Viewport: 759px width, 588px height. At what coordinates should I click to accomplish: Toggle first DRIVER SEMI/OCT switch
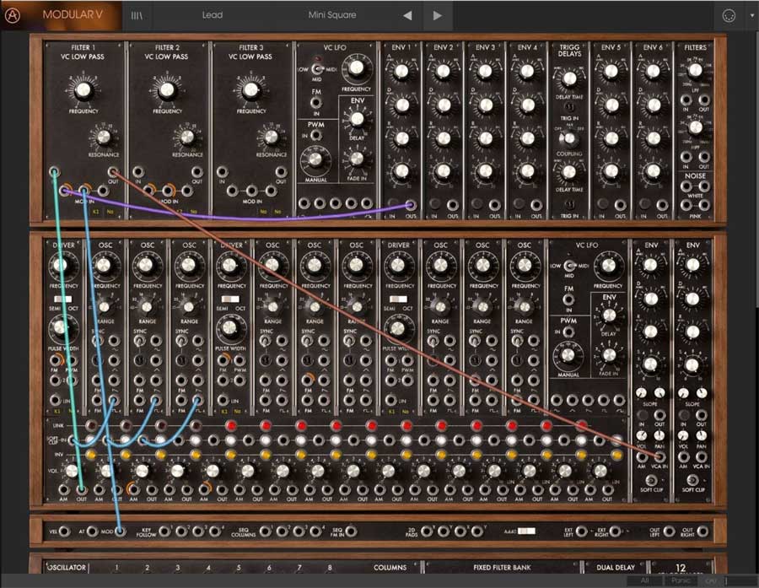click(x=63, y=299)
